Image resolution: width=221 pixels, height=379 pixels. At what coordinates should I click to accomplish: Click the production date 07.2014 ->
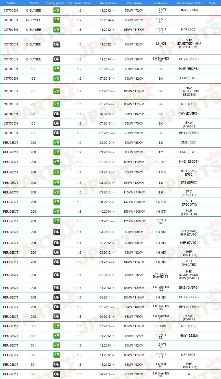(x=107, y=326)
